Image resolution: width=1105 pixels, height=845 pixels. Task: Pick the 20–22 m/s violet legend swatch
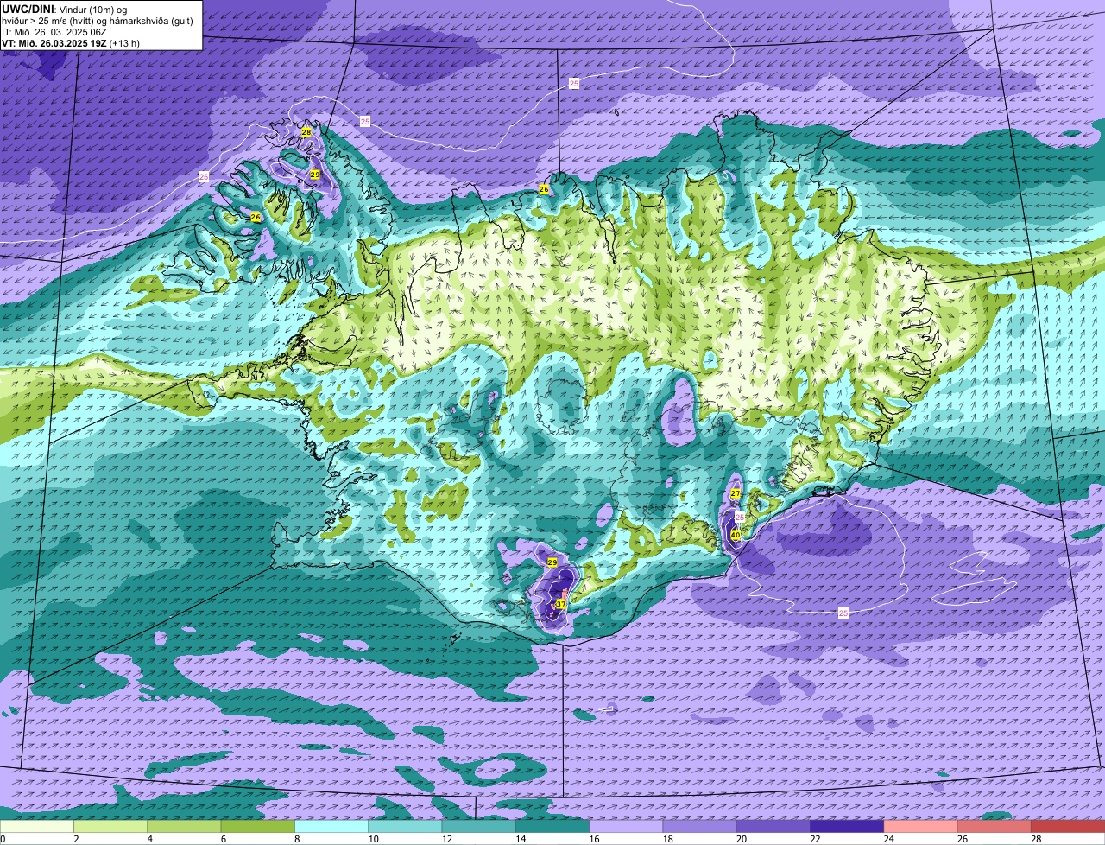[773, 826]
